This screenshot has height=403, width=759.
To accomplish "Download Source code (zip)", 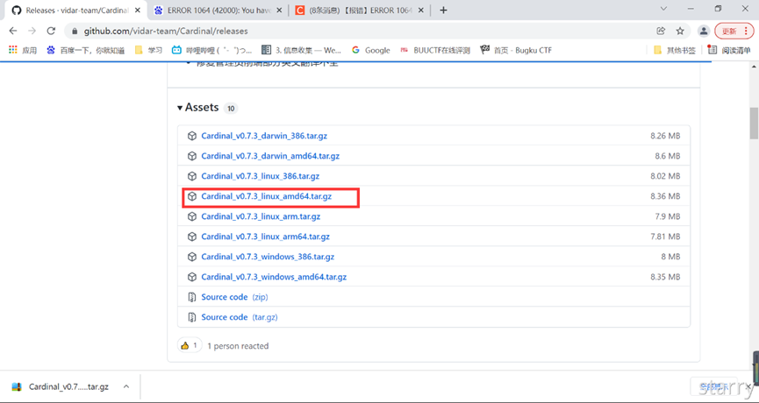I will pyautogui.click(x=235, y=297).
